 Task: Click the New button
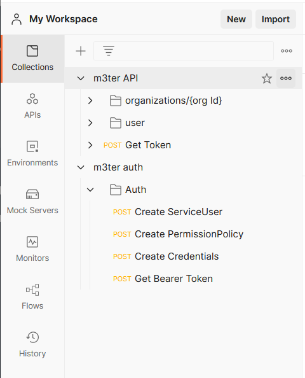click(236, 19)
